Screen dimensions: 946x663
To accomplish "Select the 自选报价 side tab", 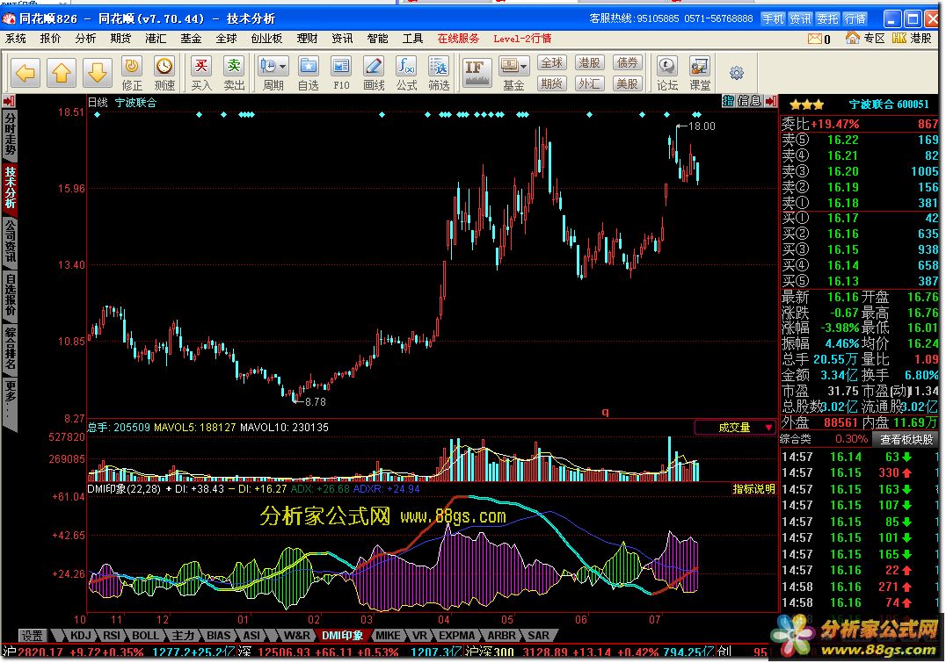I will tap(10, 295).
